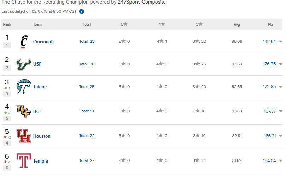Click the Houston Cougars logo
Screen dimensions: 286x176
click(24, 136)
